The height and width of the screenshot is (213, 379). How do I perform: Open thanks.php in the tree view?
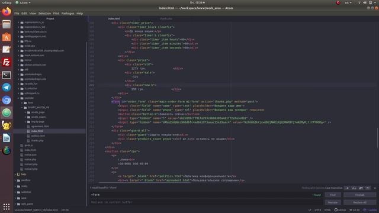37,141
